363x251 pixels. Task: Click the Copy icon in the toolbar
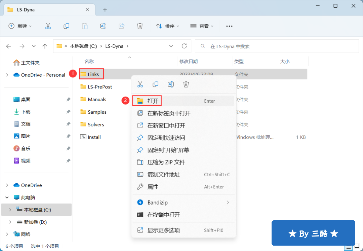tap(67, 26)
